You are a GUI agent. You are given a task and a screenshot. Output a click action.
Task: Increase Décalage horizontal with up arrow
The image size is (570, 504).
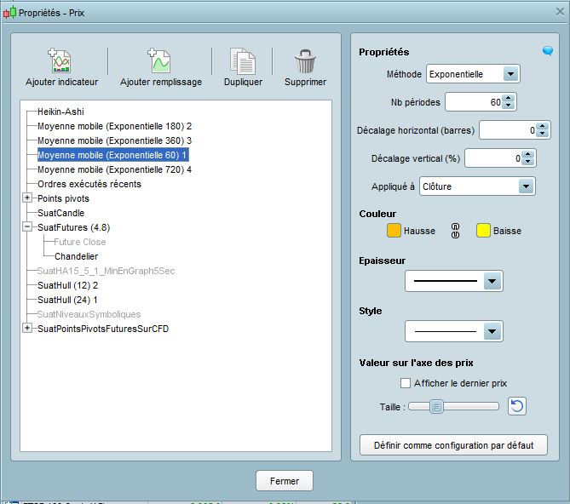tap(543, 126)
